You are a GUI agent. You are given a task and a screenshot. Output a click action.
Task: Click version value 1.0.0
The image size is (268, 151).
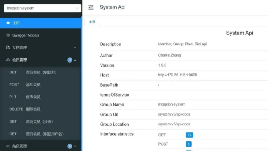coord(162,65)
